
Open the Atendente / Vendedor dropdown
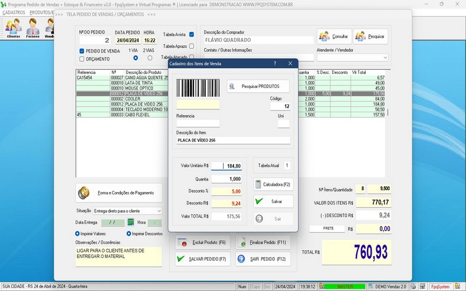click(x=385, y=58)
